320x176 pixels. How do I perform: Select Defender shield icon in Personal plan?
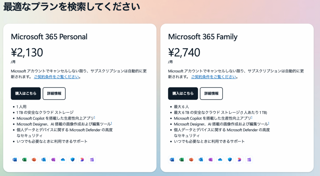tap(72, 160)
